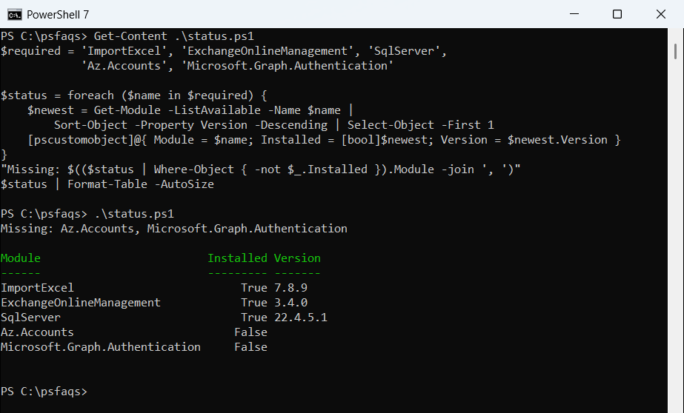The width and height of the screenshot is (684, 413).
Task: Click the '.\status.ps1' run command text
Action: (134, 214)
